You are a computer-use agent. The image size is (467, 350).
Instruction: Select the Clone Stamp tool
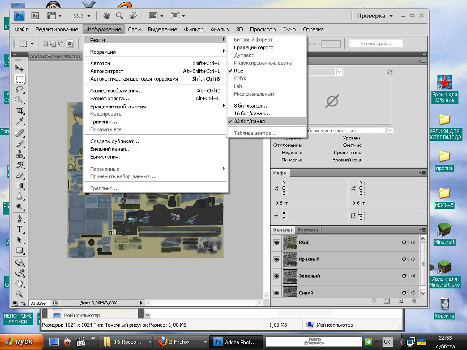pos(20,154)
